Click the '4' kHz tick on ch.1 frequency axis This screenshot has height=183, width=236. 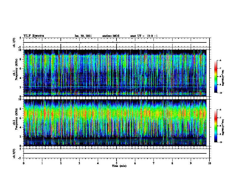21,78
